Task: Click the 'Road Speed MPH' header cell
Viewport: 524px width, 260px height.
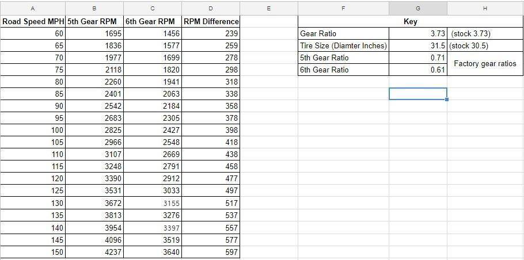Action: (32, 21)
